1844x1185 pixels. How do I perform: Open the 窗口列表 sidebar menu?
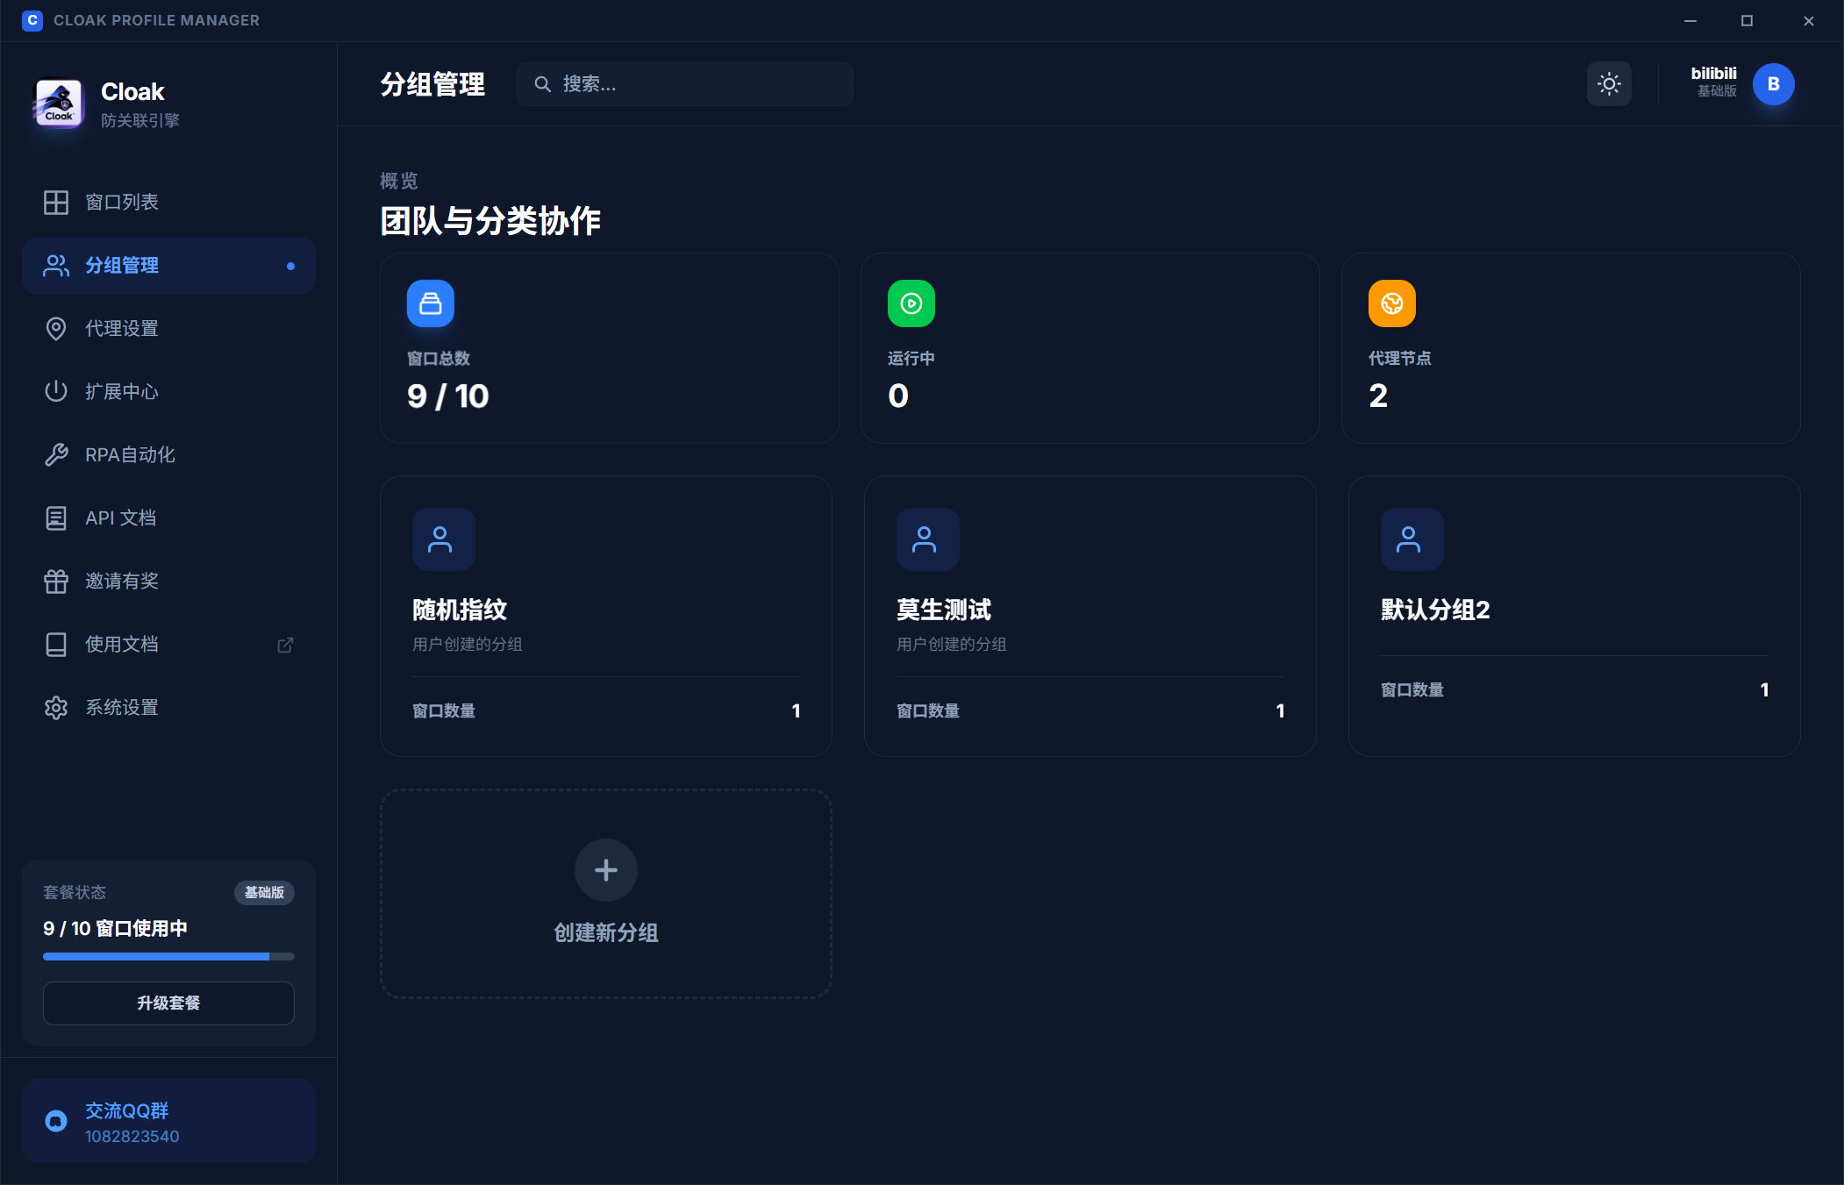pyautogui.click(x=121, y=203)
